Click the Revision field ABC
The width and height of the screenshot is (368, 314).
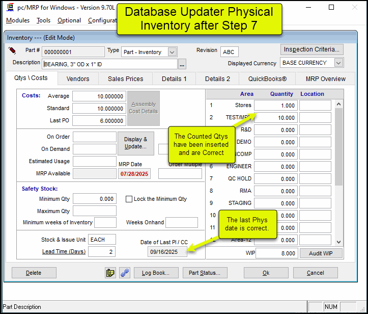click(229, 52)
